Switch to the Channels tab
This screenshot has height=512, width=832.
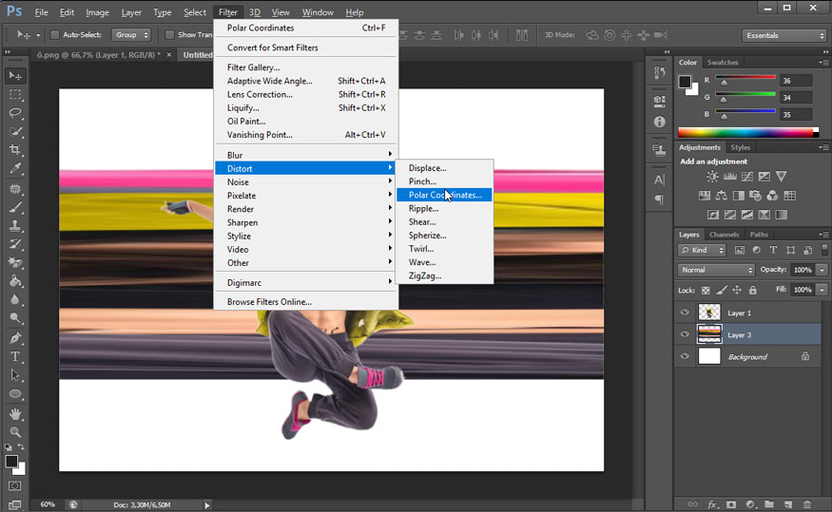[x=724, y=235]
